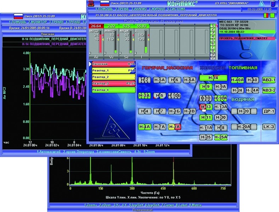Image resolution: width=279 pixels, height=212 pixels.
Task: Select Реактор_3 row in unit list
Action: pos(114,84)
